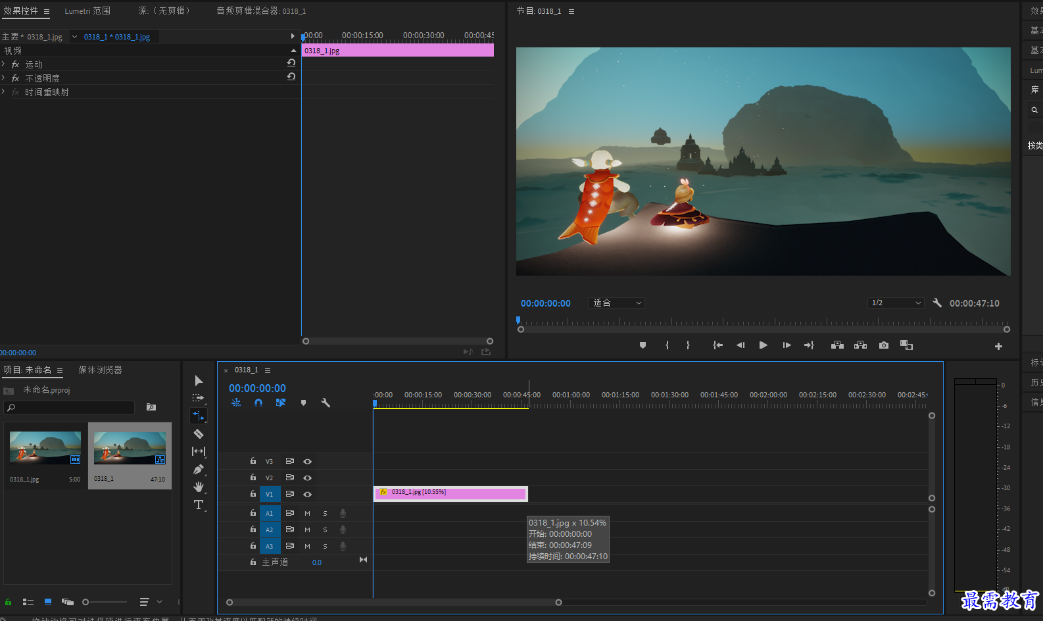This screenshot has height=621, width=1043.
Task: Click Mark In bracket button
Action: tap(667, 345)
